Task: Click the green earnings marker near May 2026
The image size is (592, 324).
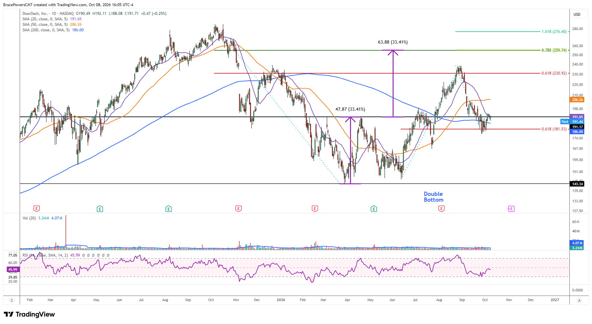Action: pos(374,209)
